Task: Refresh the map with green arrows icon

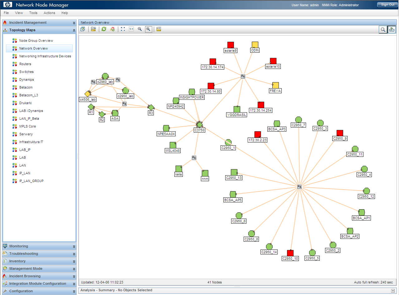Action: click(x=104, y=29)
